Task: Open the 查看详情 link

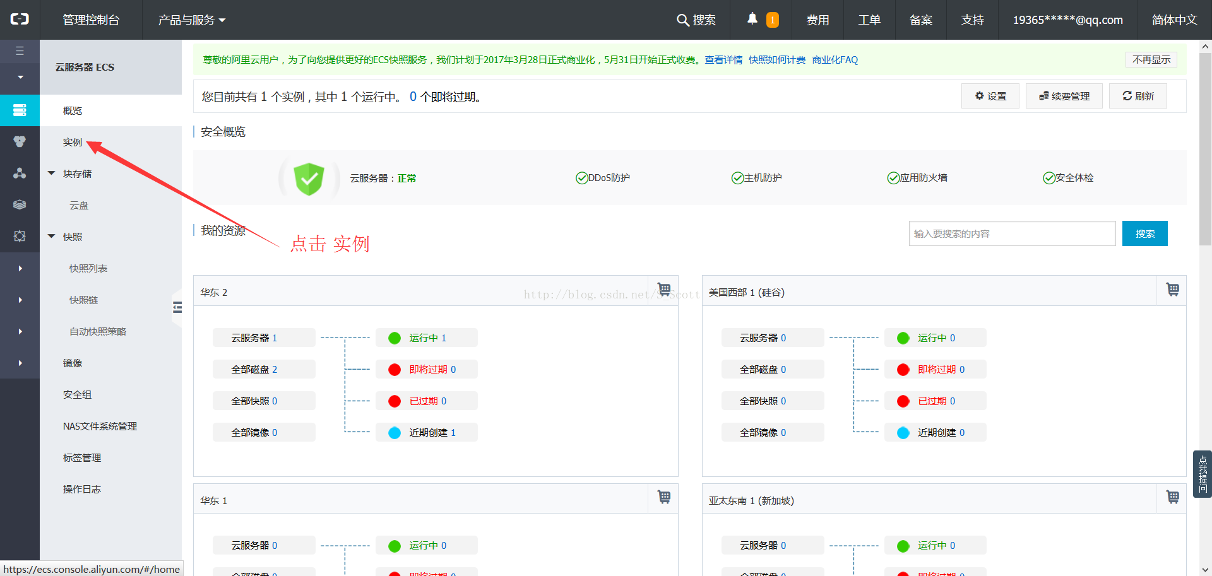Action: [723, 60]
